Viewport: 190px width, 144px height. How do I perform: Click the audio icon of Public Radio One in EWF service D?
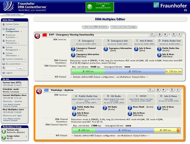(x=159, y=49)
